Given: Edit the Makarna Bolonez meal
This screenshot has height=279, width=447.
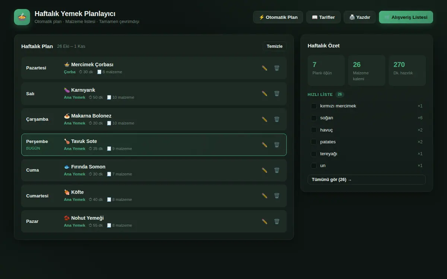Looking at the screenshot, I should point(264,119).
